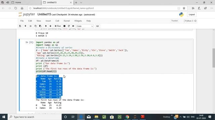This screenshot has height=120, width=215.
Task: Save the notebook with the floppy disk icon
Action: tap(20, 26)
